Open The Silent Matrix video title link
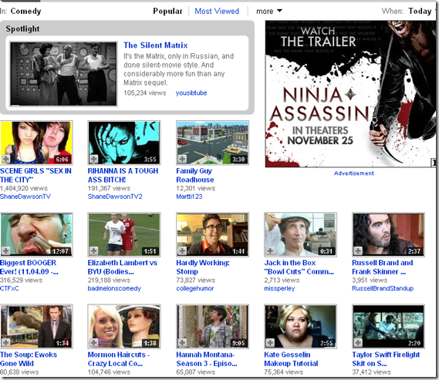439x380 pixels. click(x=156, y=45)
